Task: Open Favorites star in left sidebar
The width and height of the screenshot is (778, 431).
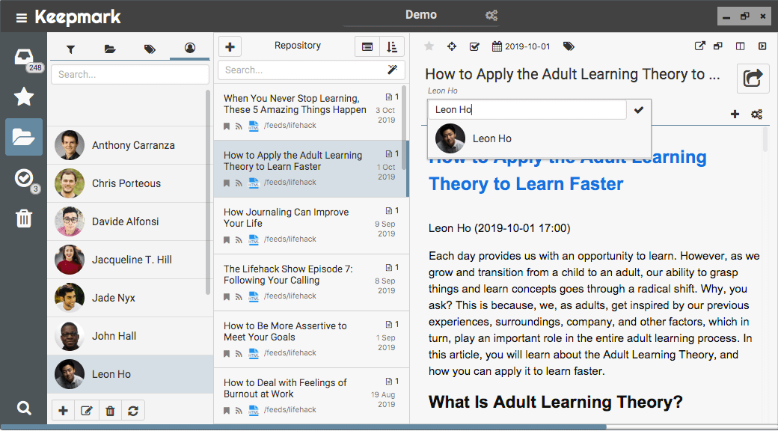Action: [x=24, y=97]
